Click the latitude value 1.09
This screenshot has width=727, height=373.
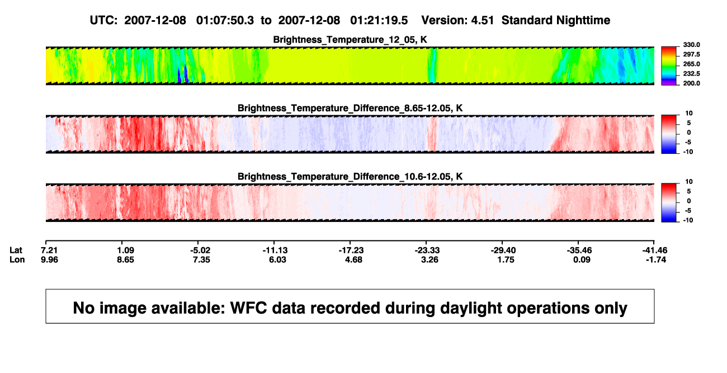pos(125,249)
